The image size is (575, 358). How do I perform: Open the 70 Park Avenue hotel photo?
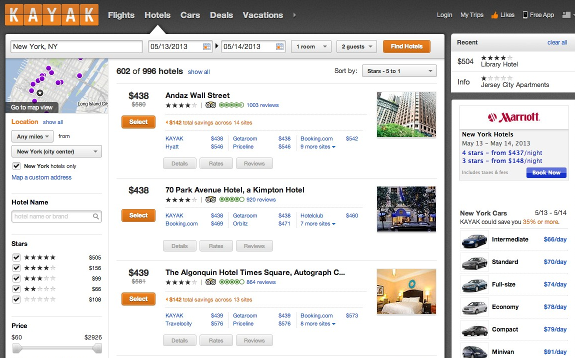click(406, 209)
